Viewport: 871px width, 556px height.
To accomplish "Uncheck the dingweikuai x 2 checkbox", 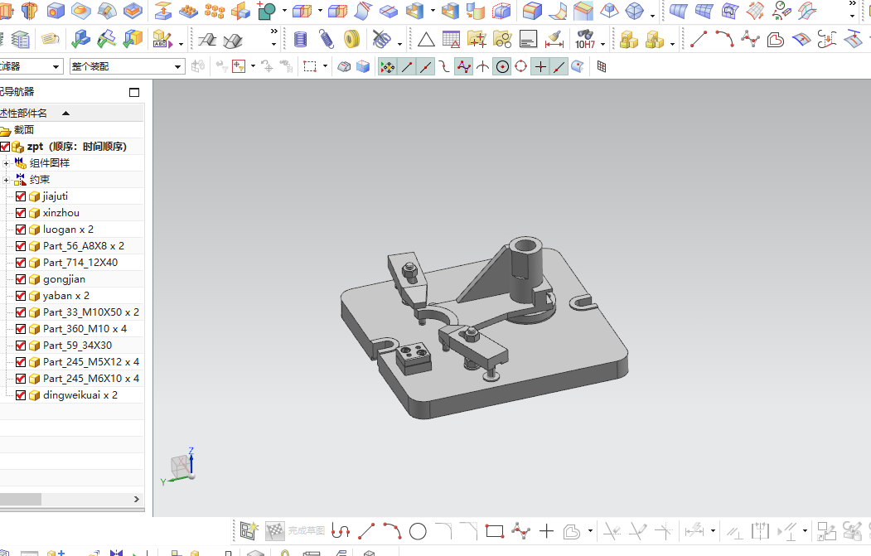I will point(21,395).
